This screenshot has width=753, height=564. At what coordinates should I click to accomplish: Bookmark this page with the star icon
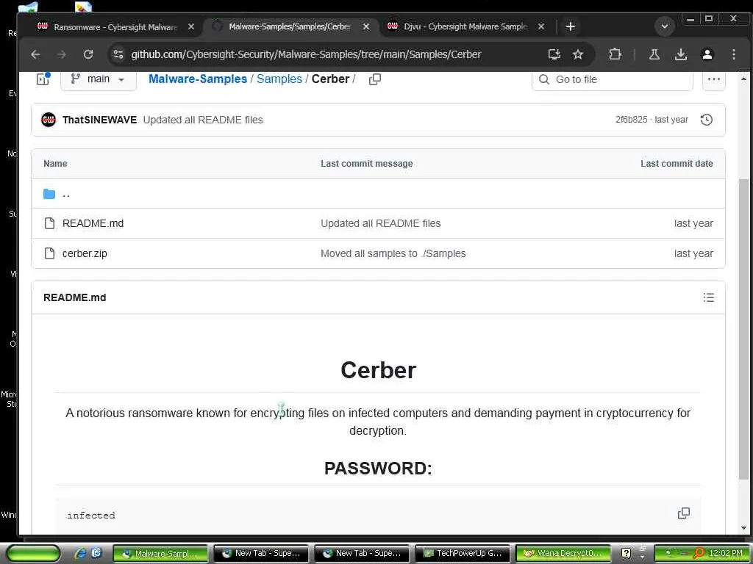pos(578,54)
